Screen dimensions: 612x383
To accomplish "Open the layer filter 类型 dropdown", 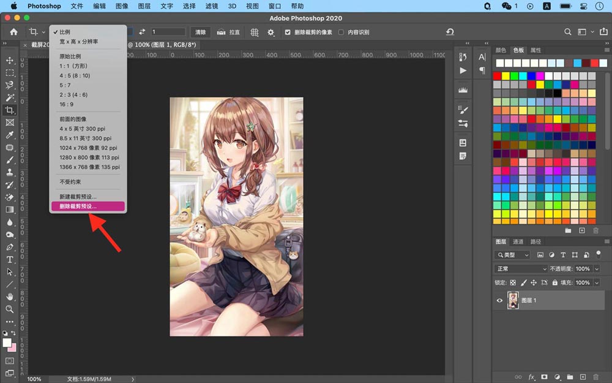I will tap(512, 255).
